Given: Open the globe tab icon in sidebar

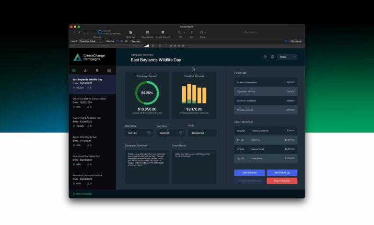Looking at the screenshot, I should [97, 70].
